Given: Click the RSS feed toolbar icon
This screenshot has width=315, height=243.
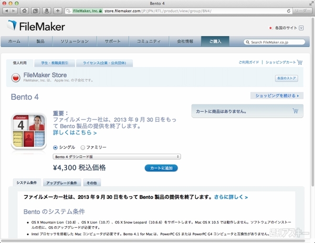Looking at the screenshot, I should click(36, 11).
